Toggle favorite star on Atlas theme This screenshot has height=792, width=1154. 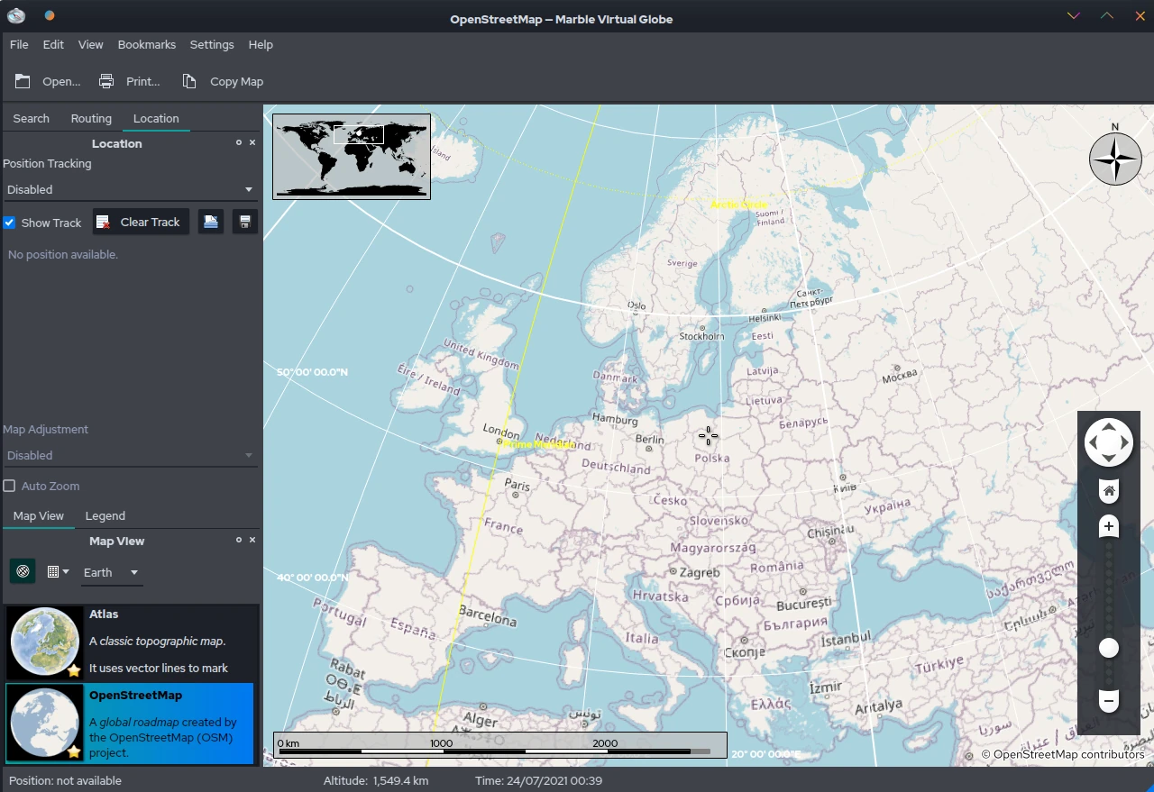tap(74, 670)
